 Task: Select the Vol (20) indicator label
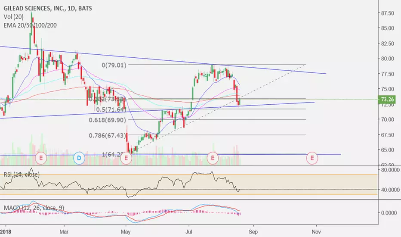[x=14, y=17]
